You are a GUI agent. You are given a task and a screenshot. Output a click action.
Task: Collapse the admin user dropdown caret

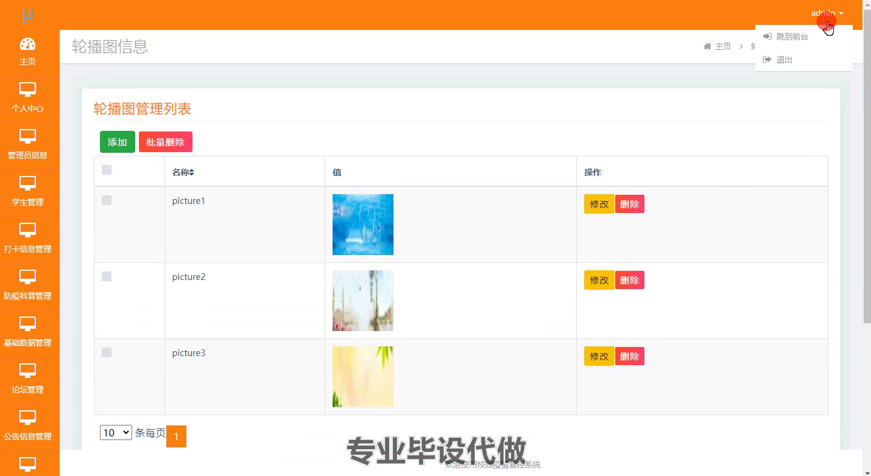[x=841, y=13]
